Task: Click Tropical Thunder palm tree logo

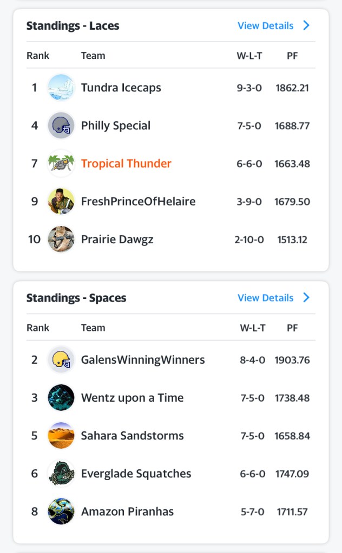Action: (61, 163)
